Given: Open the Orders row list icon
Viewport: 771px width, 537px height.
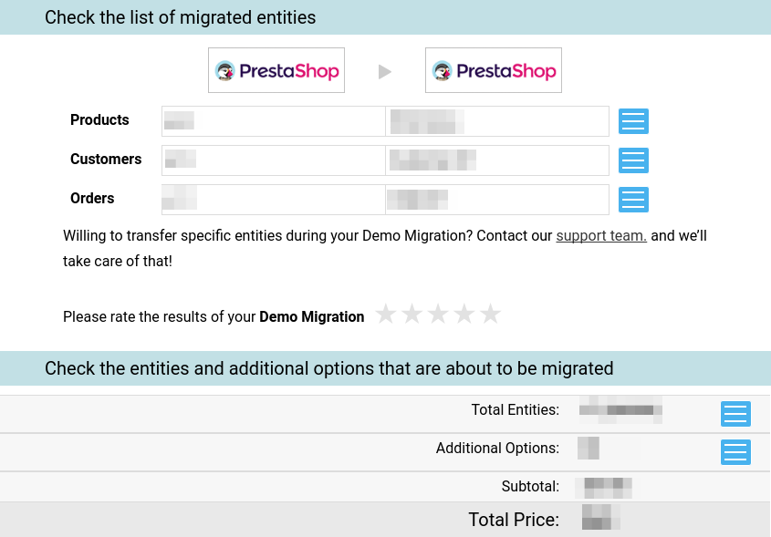Looking at the screenshot, I should coord(633,200).
